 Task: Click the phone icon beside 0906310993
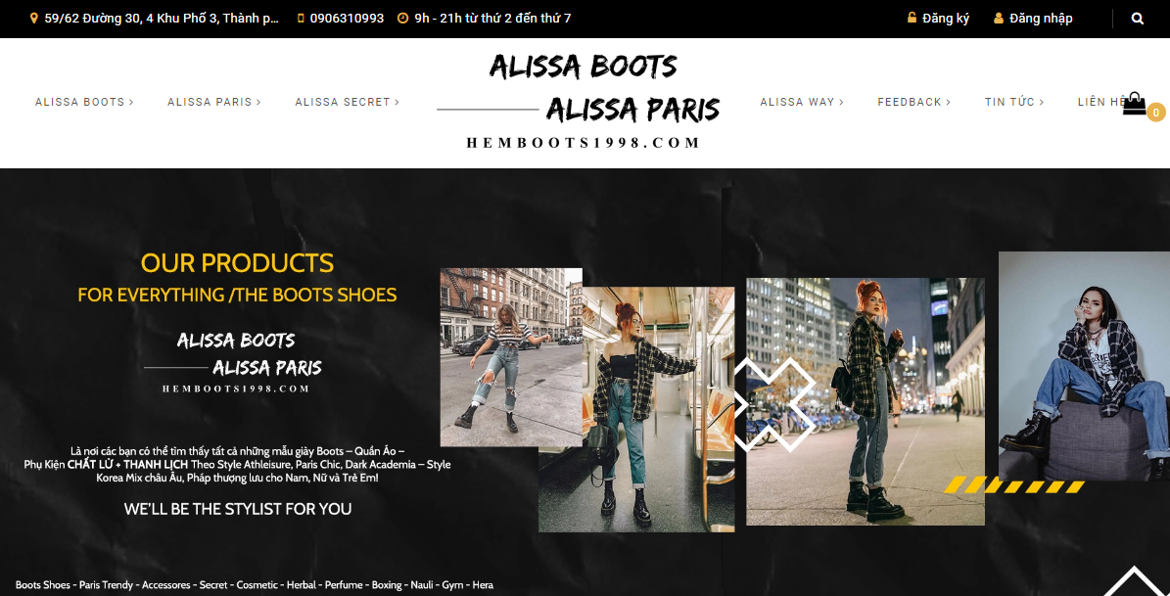pyautogui.click(x=301, y=18)
